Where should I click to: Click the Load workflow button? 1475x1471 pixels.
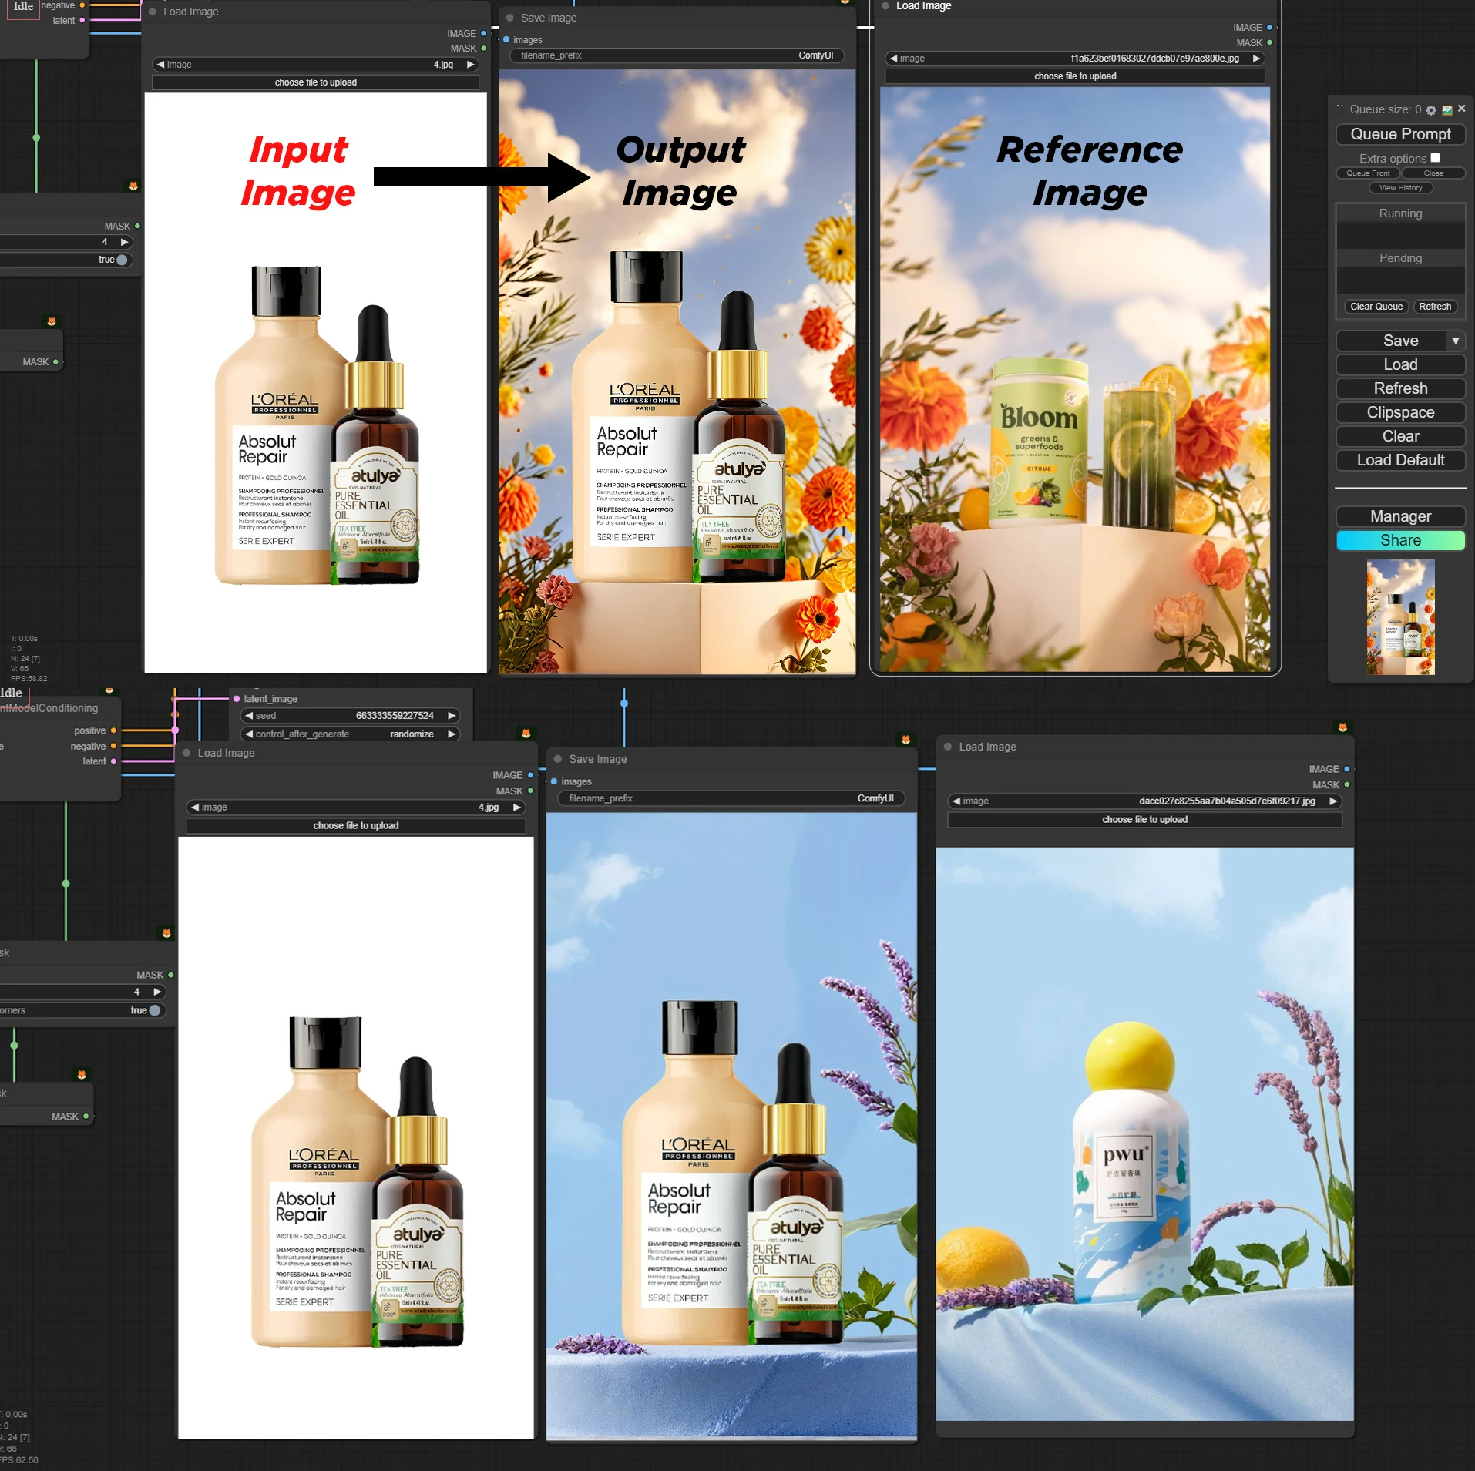pos(1400,364)
